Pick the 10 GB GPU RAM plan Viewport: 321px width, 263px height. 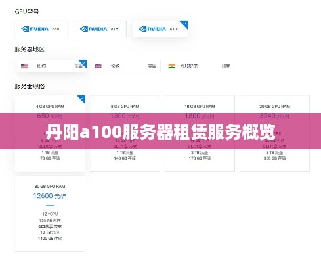[200, 133]
